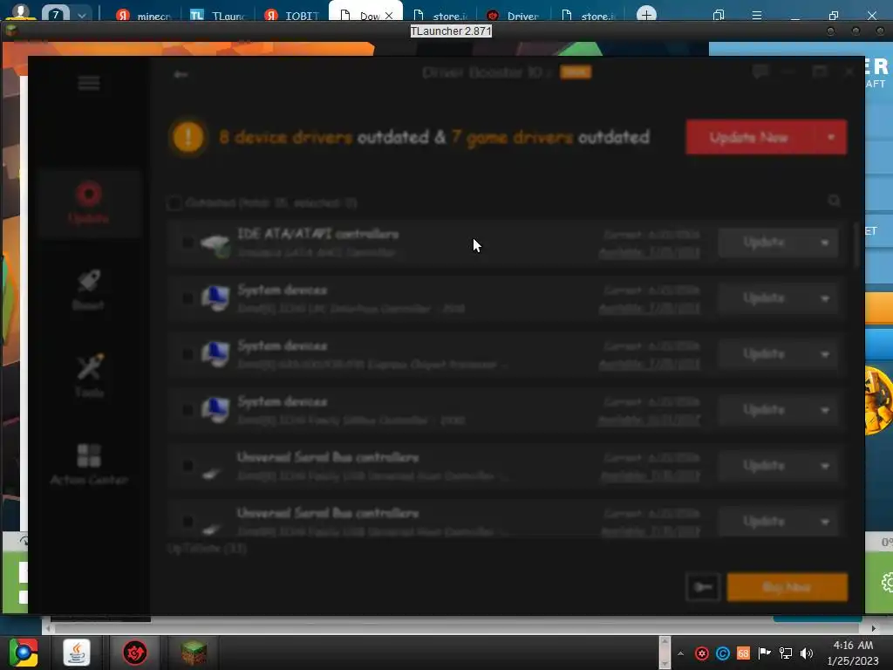Open the Minecraft grass block taskbar icon
The height and width of the screenshot is (670, 893).
tap(194, 653)
